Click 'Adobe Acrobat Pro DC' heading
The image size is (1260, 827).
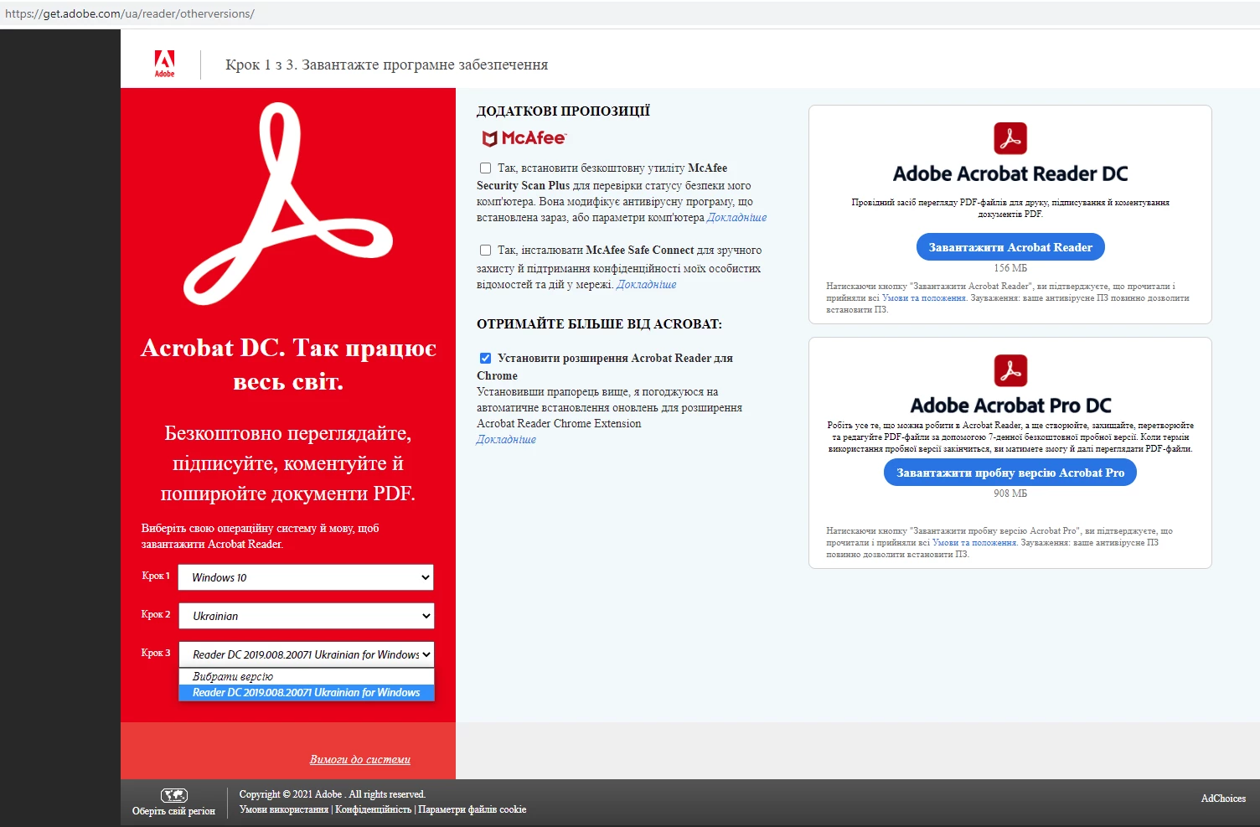1010,406
